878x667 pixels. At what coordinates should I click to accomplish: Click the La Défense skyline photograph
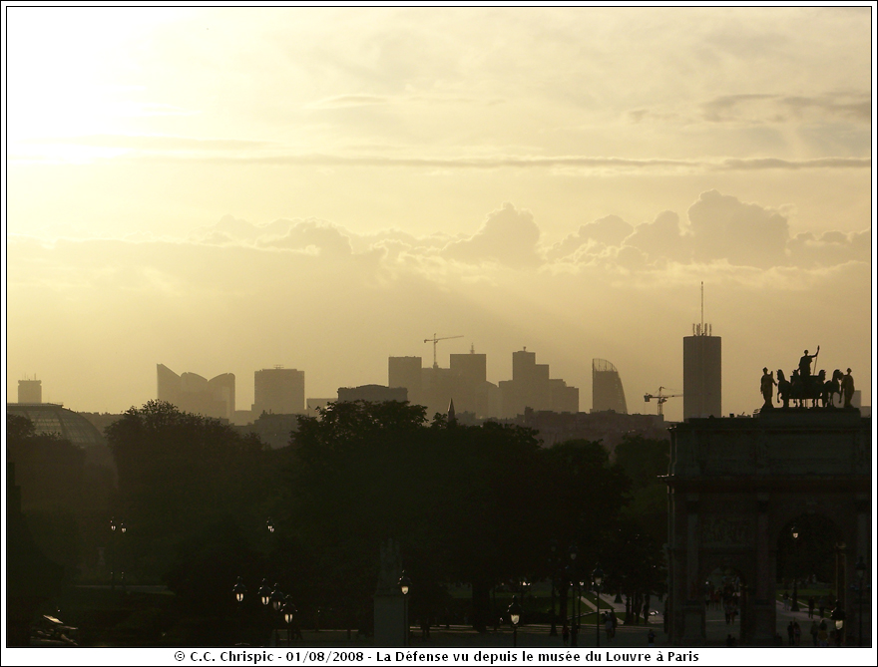439,327
